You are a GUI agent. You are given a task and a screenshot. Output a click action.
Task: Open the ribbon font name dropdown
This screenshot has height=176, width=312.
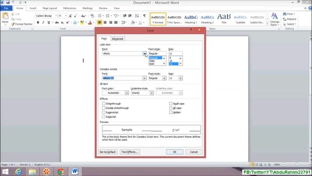56,16
